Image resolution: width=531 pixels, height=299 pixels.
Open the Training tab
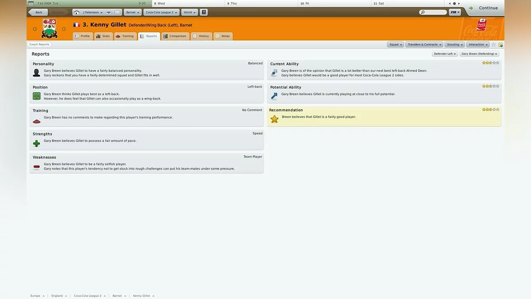(125, 36)
